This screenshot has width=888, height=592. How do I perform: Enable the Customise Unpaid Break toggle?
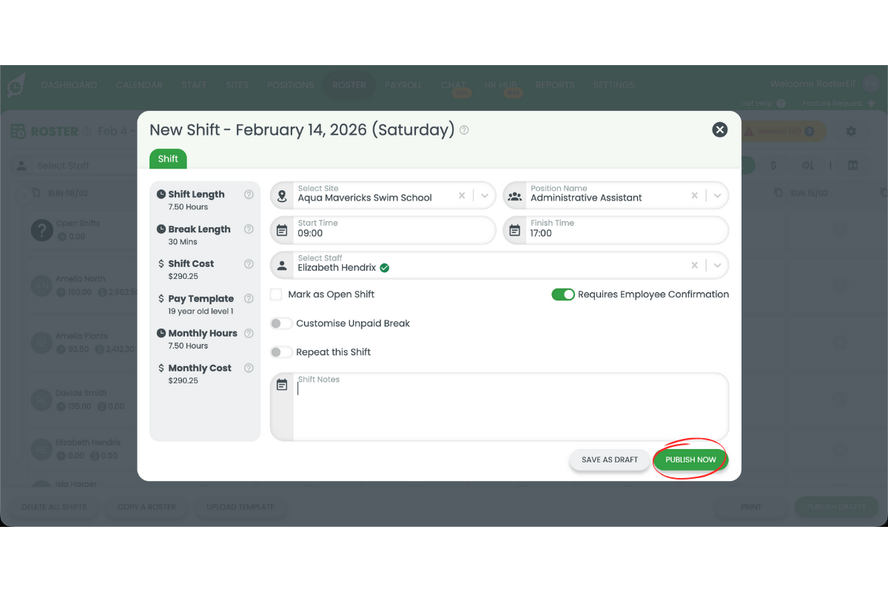coord(281,323)
